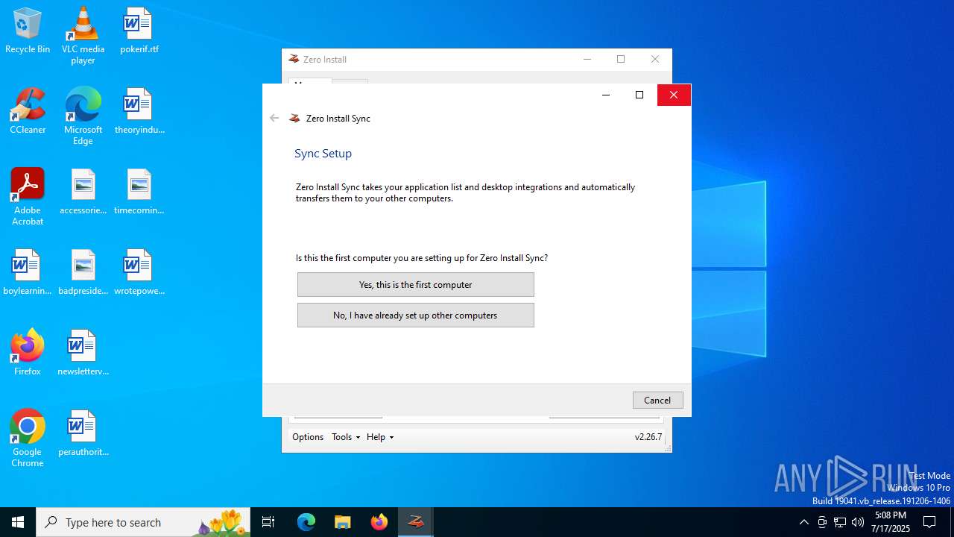Maximize the Zero Install Sync dialog
The width and height of the screenshot is (954, 537).
[639, 95]
